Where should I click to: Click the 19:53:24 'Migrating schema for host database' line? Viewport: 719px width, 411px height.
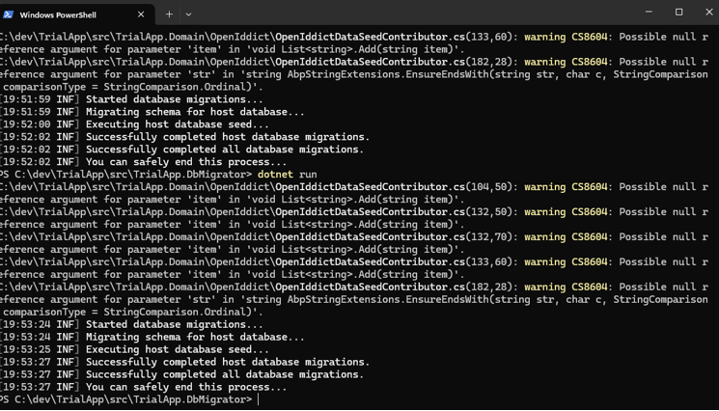point(194,338)
